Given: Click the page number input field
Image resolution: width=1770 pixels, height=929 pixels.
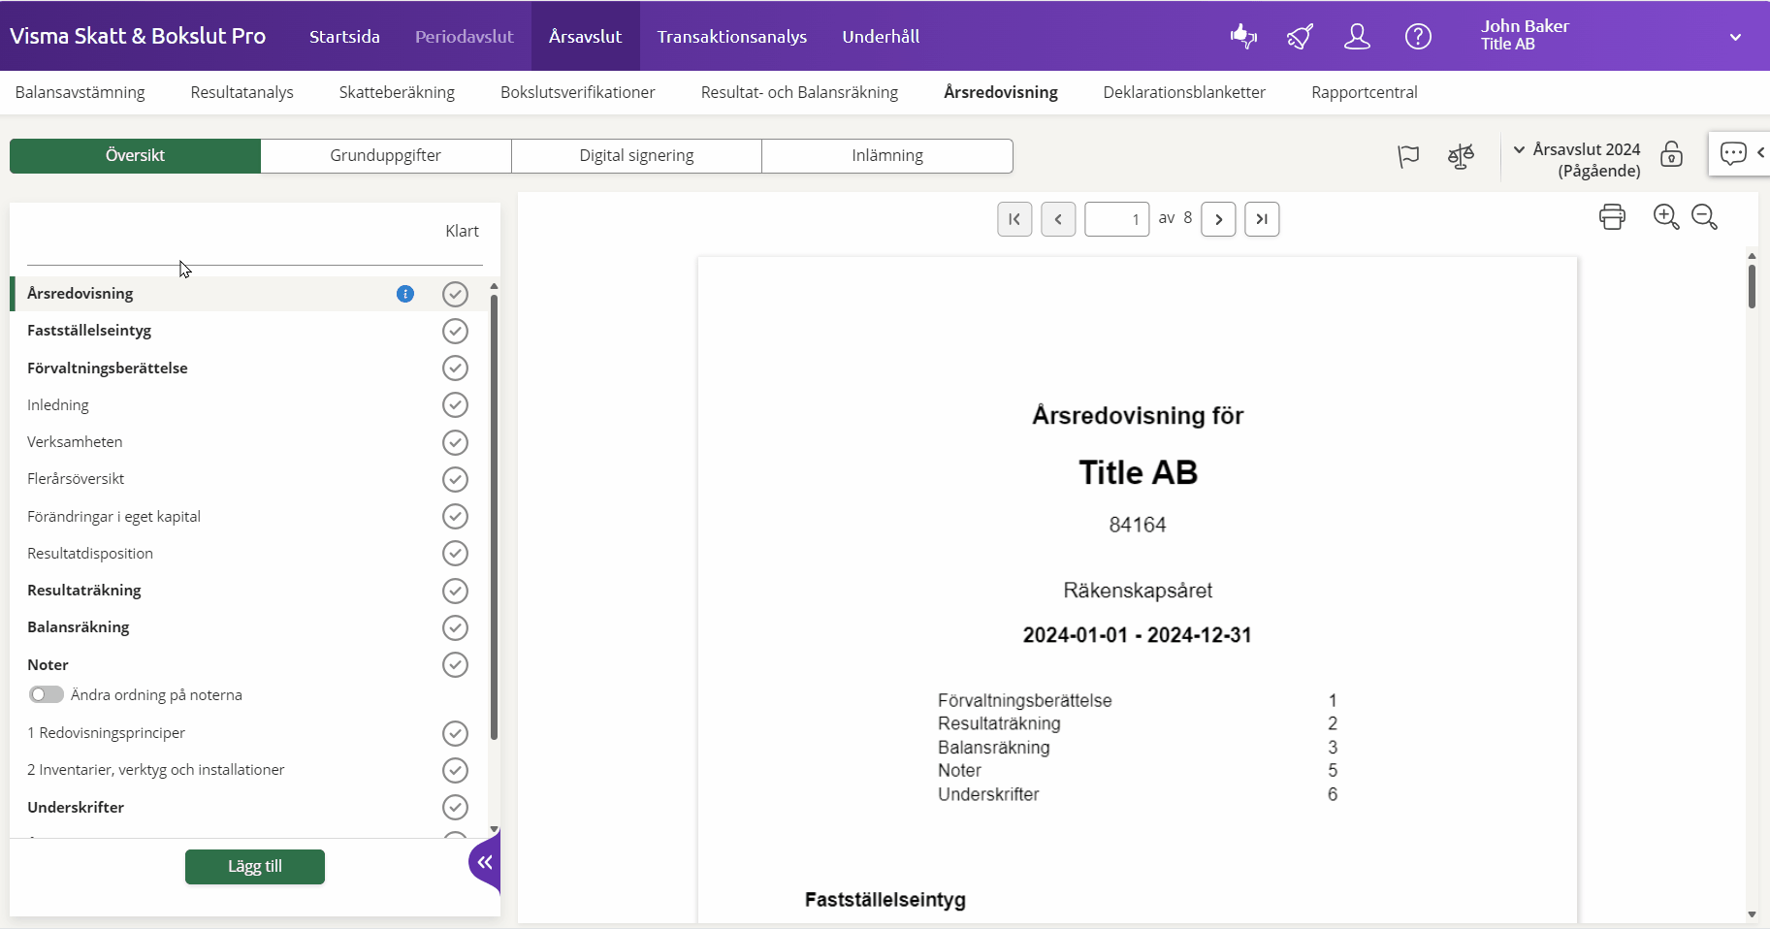Looking at the screenshot, I should (x=1116, y=219).
